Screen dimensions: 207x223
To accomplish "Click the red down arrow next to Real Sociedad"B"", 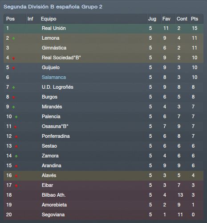I will pyautogui.click(x=13, y=58).
